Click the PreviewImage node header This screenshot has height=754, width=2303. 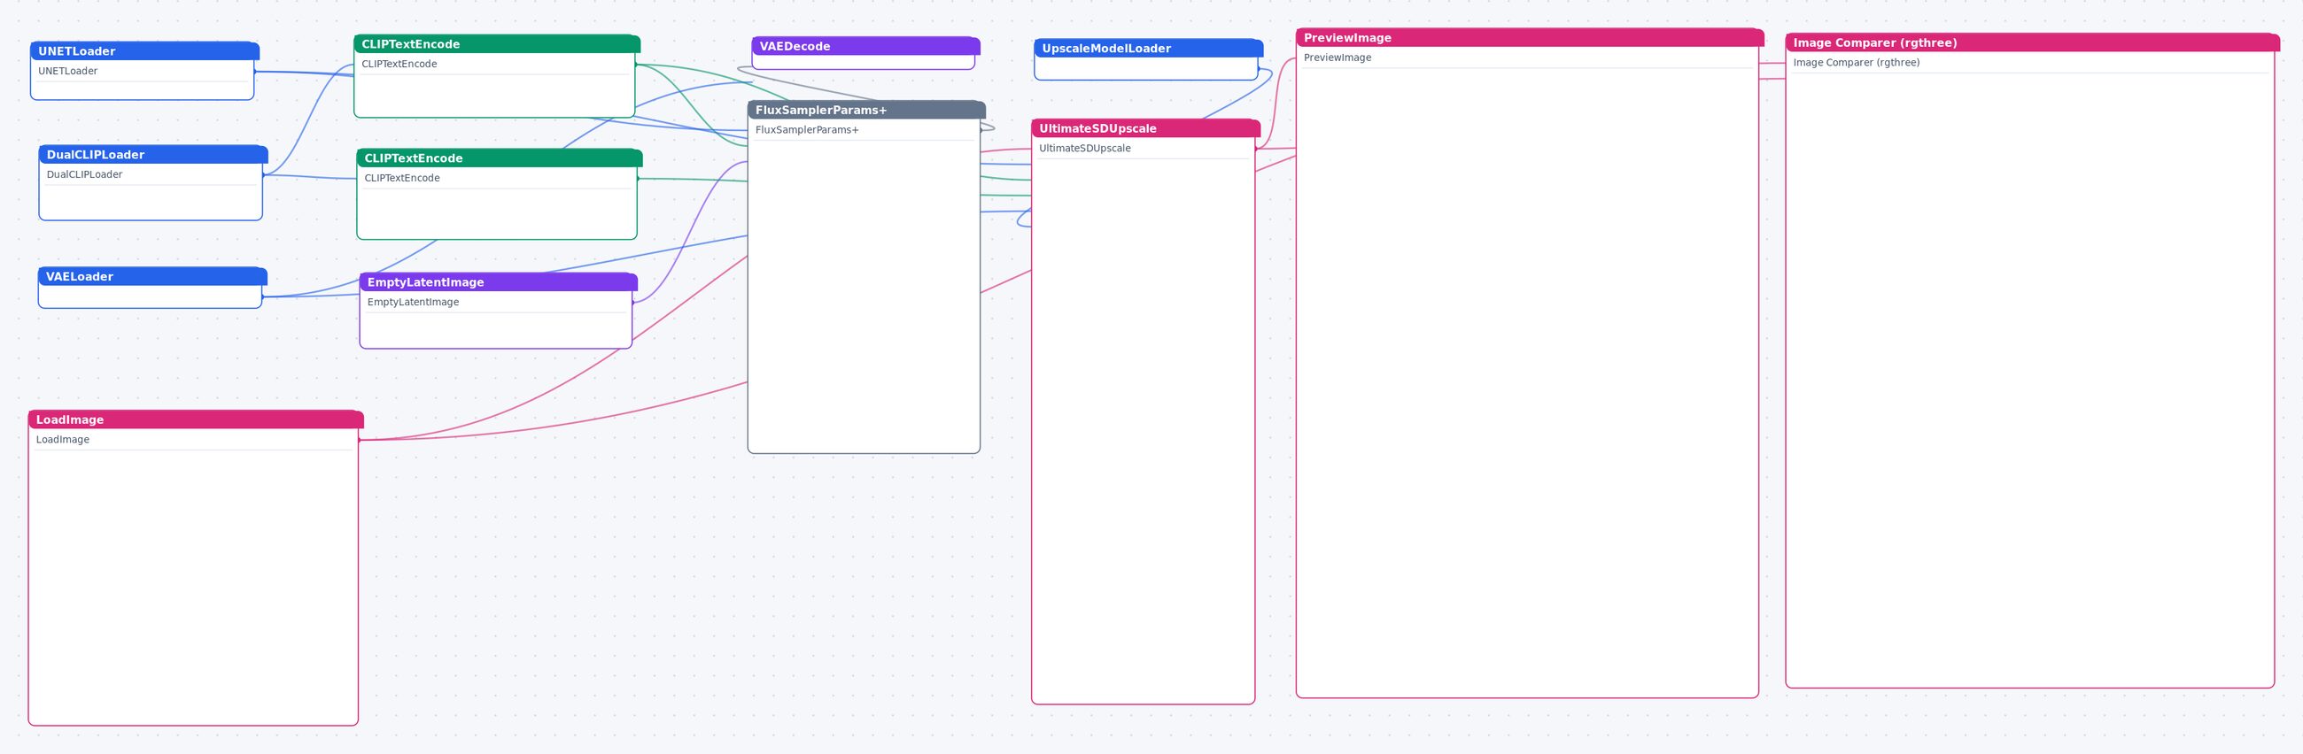point(1530,37)
